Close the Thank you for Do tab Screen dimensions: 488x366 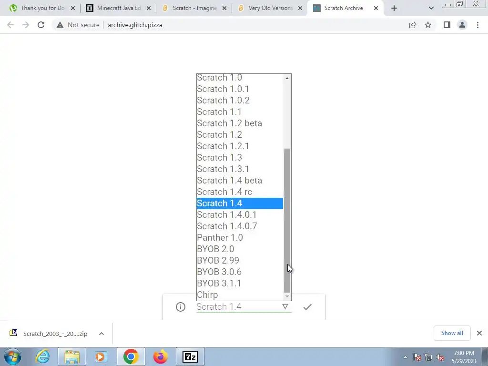tap(73, 9)
